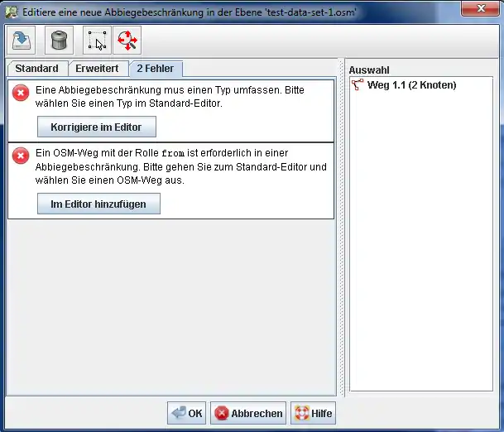Confirm with the OK button
The height and width of the screenshot is (432, 504).
coord(186,414)
